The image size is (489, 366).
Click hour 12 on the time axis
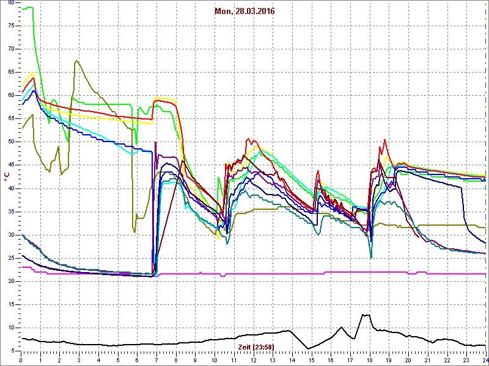pyautogui.click(x=254, y=360)
